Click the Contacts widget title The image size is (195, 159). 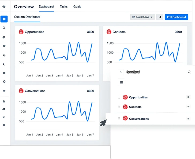tap(119, 32)
